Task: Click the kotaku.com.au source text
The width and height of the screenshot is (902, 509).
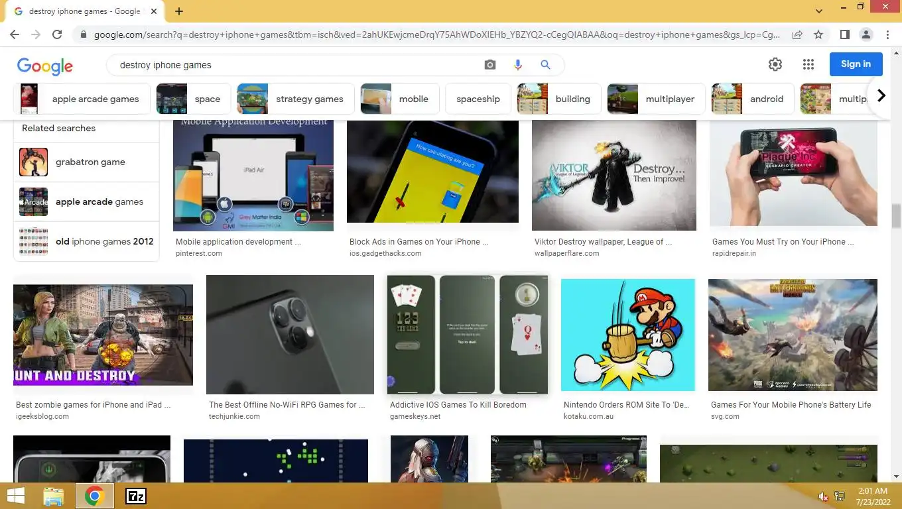Action: pos(588,417)
